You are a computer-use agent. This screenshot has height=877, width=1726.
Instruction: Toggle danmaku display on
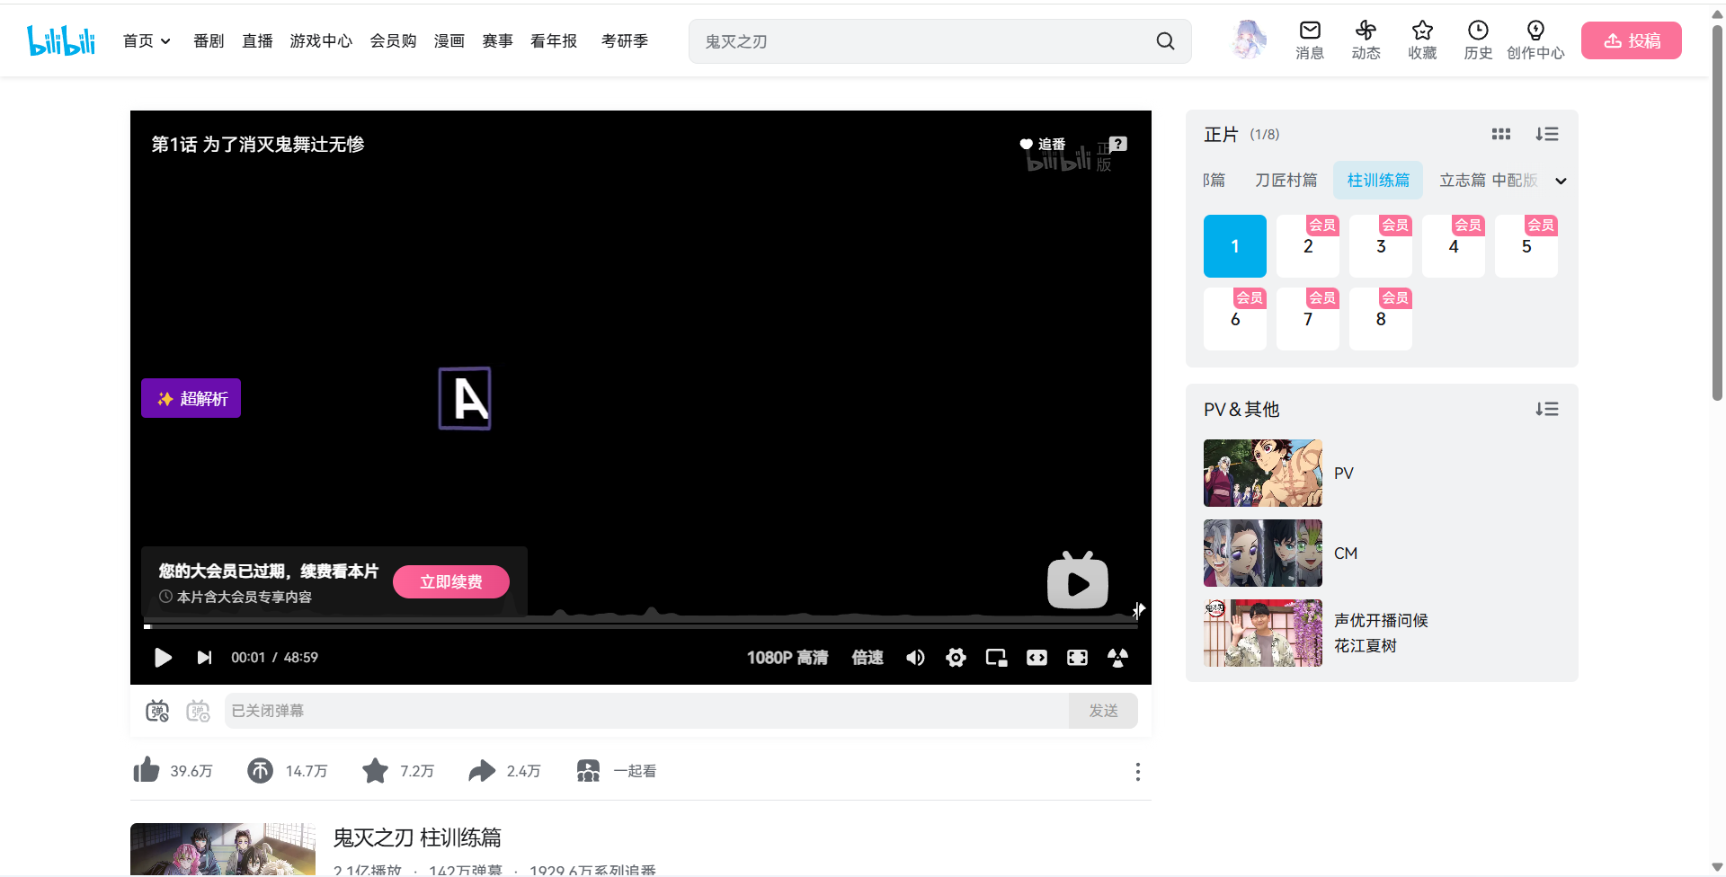click(157, 711)
